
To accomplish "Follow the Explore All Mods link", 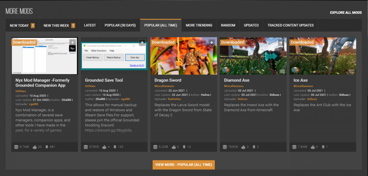I will click(346, 13).
